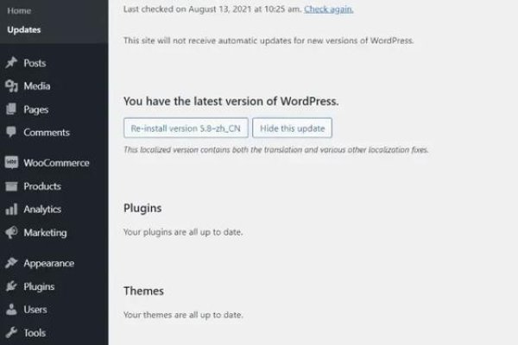Click the Appearance paintbrush icon
The height and width of the screenshot is (345, 518).
point(11,263)
